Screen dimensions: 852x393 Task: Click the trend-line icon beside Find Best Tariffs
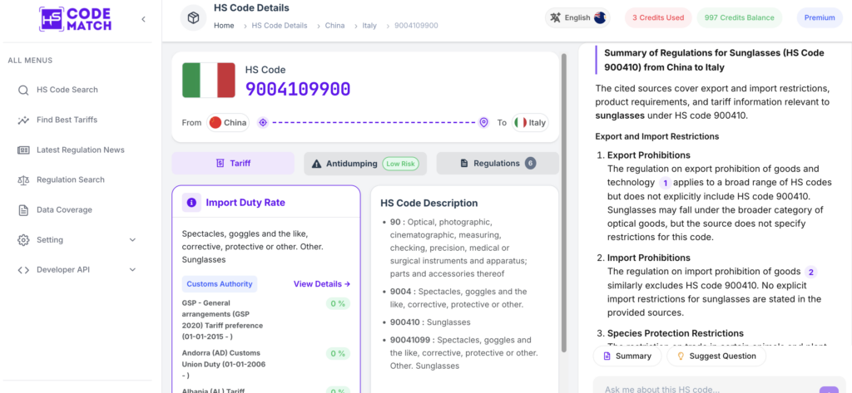click(x=23, y=120)
